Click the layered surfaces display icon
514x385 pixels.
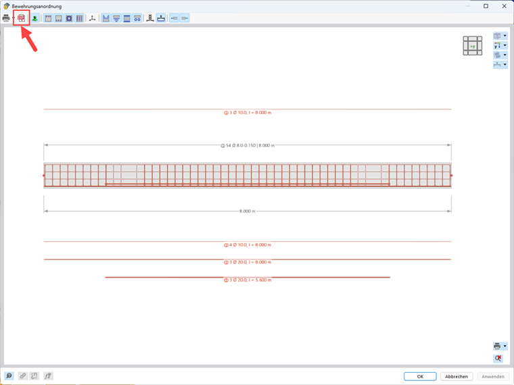(497, 55)
